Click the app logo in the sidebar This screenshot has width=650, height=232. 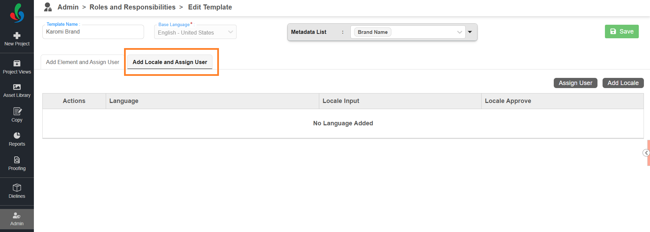(17, 13)
